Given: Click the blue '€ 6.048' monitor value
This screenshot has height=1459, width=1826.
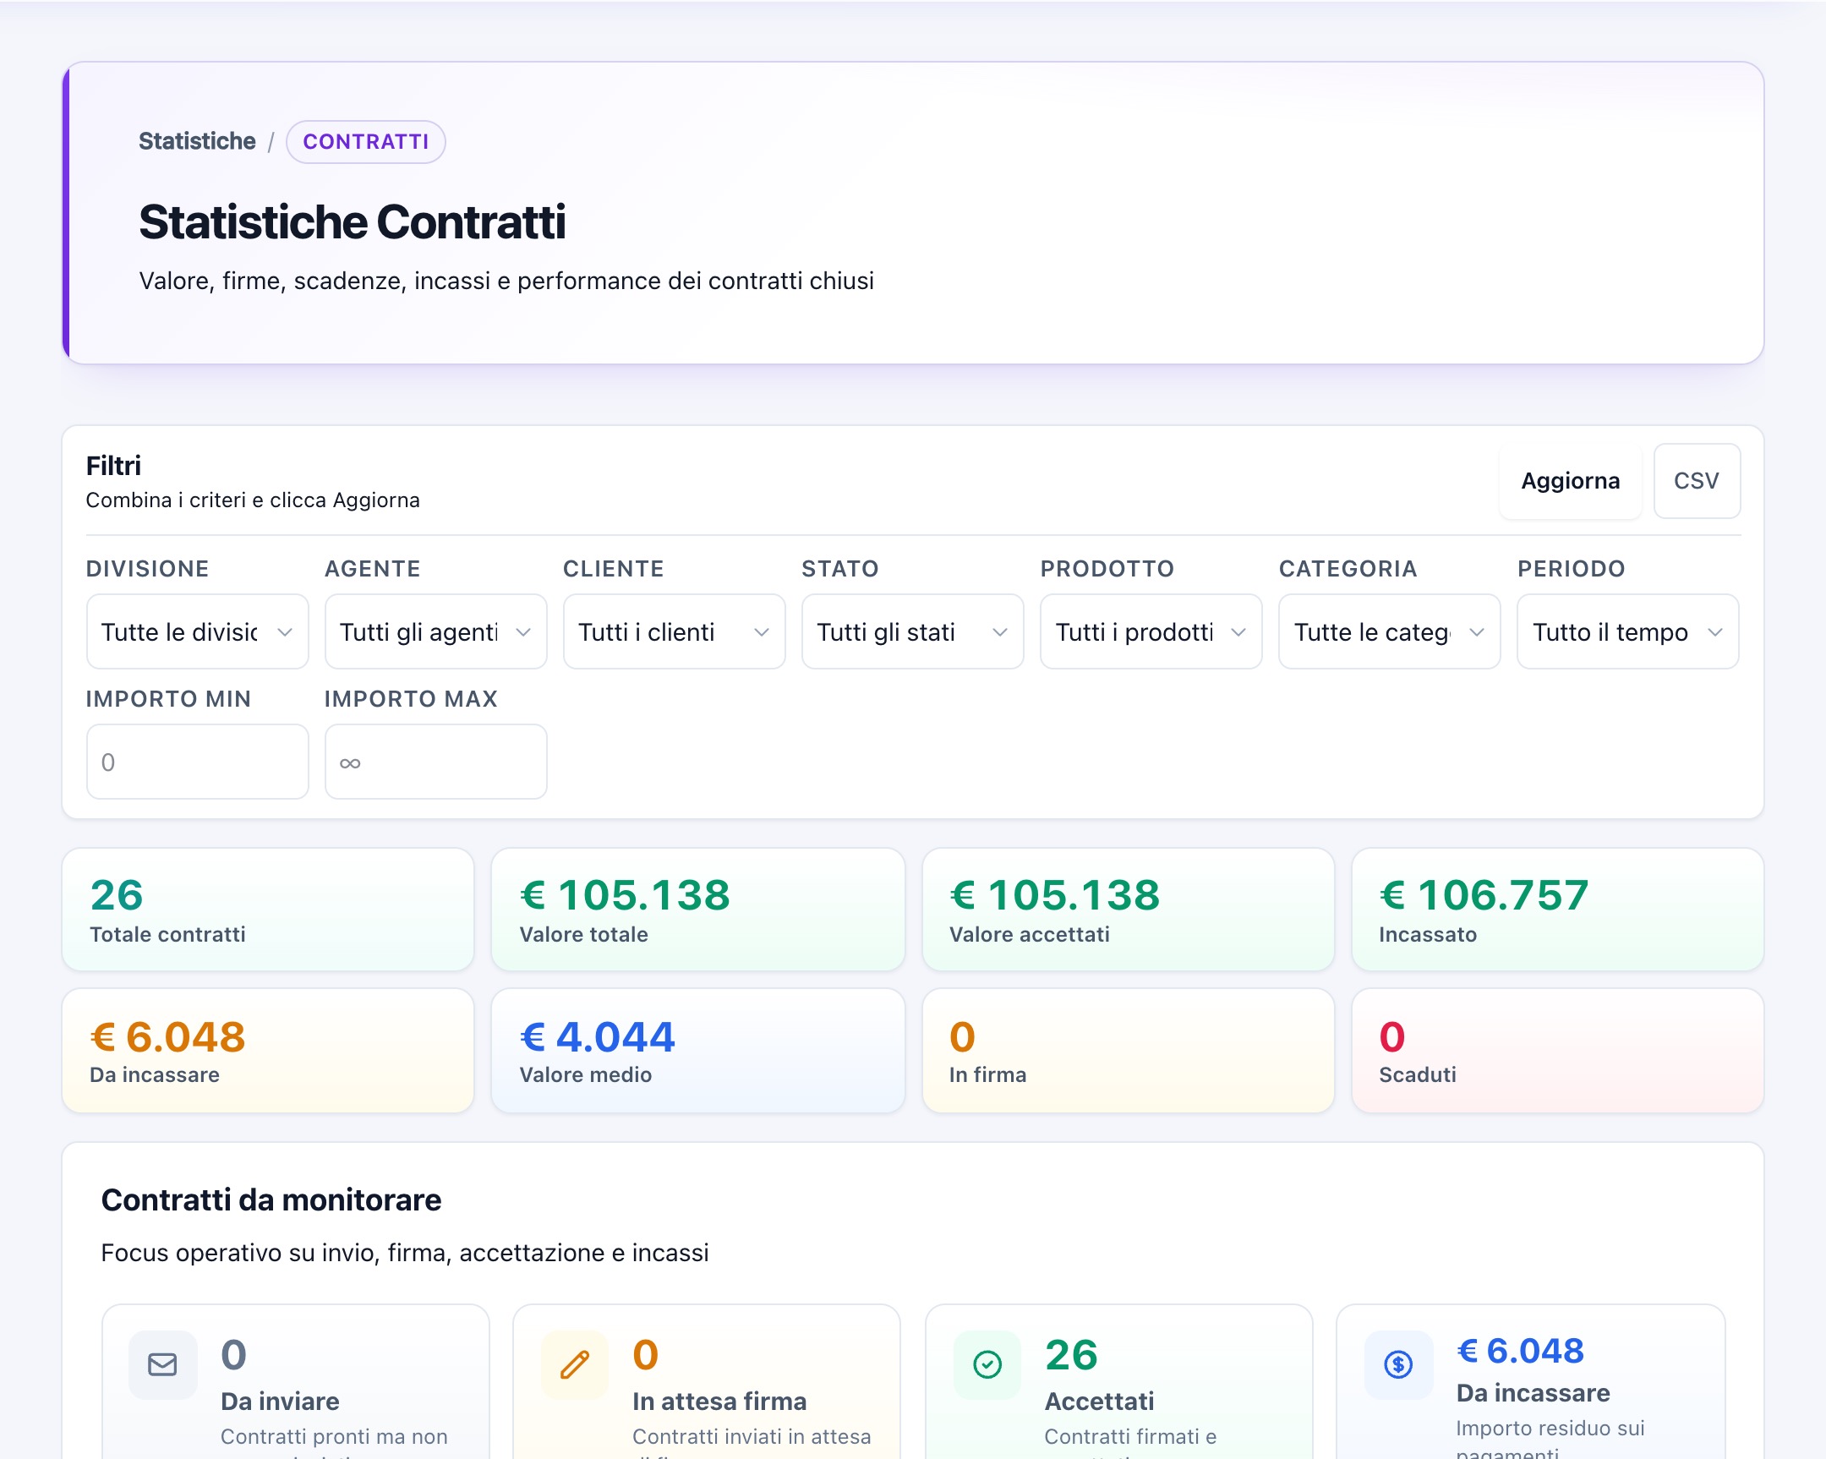Looking at the screenshot, I should [x=1520, y=1352].
